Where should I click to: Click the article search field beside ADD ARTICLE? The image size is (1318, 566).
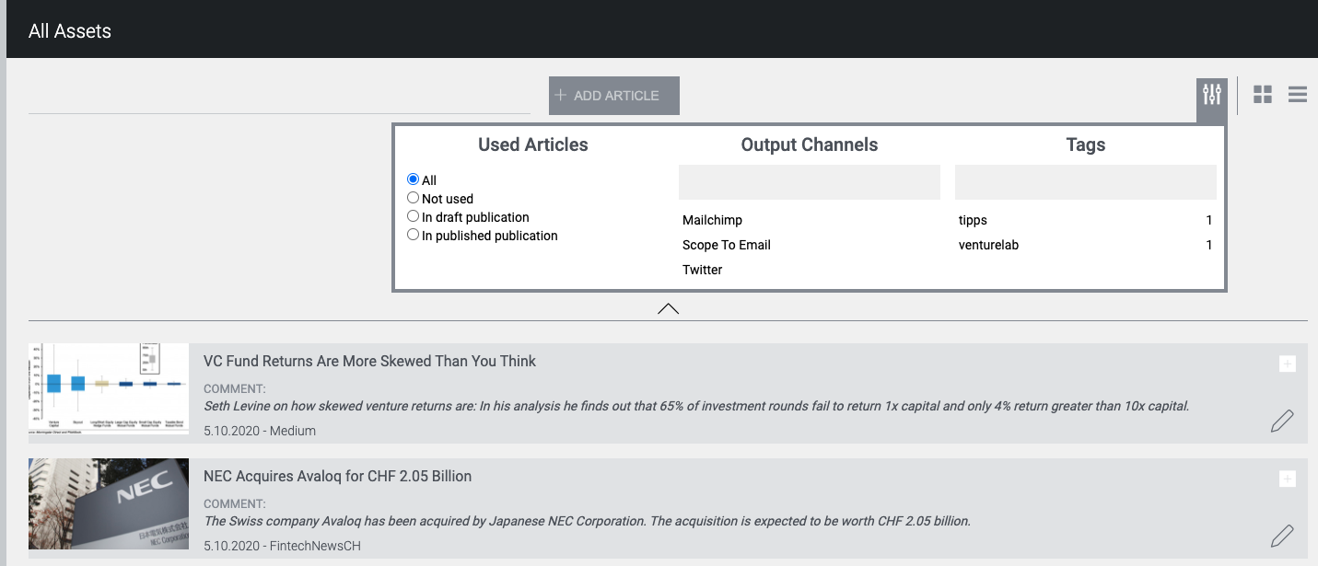pyautogui.click(x=279, y=97)
